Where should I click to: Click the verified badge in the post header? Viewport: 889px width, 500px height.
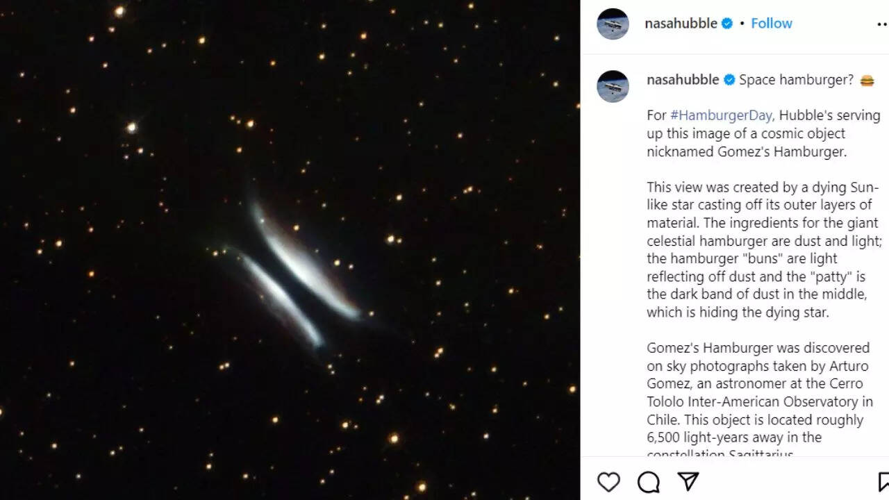click(727, 24)
